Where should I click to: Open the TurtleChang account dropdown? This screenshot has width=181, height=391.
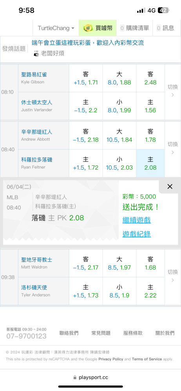tap(56, 28)
